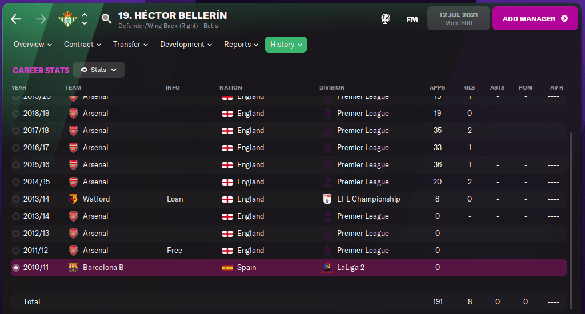585x314 pixels.
Task: Open the world globe icon
Action: click(386, 19)
